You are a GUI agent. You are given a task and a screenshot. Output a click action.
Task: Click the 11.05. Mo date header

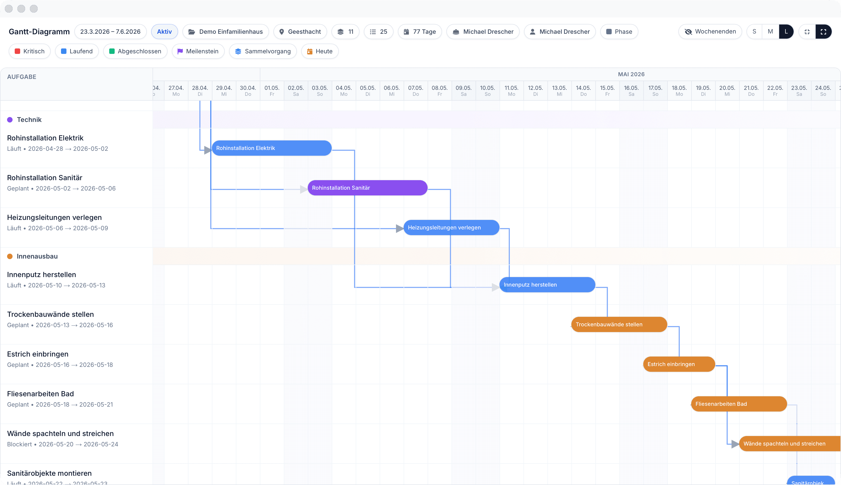pos(511,91)
